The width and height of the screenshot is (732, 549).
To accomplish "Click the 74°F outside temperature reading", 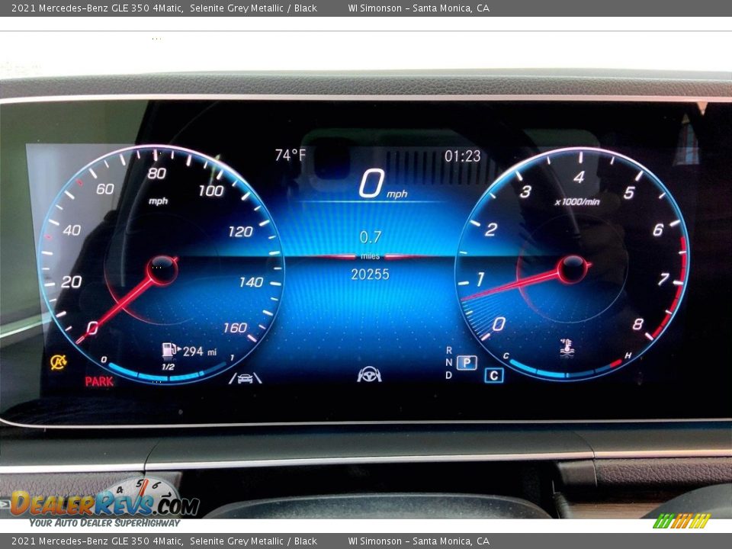I will point(291,155).
